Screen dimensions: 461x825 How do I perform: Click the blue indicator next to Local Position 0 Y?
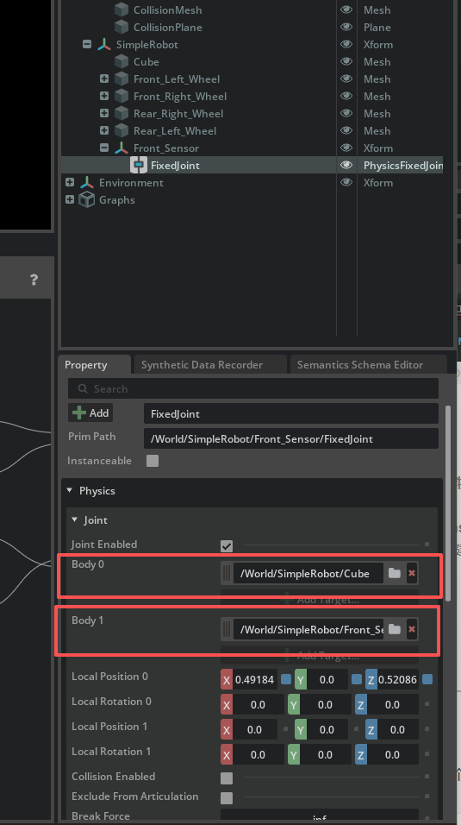357,679
